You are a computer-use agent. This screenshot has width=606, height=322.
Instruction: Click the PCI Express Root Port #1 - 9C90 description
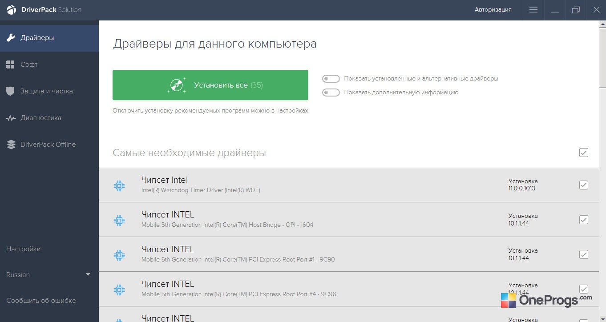point(238,259)
